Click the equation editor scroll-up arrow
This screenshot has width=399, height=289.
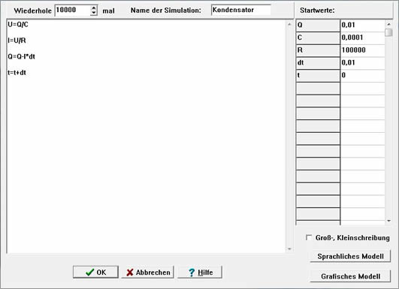click(x=289, y=25)
